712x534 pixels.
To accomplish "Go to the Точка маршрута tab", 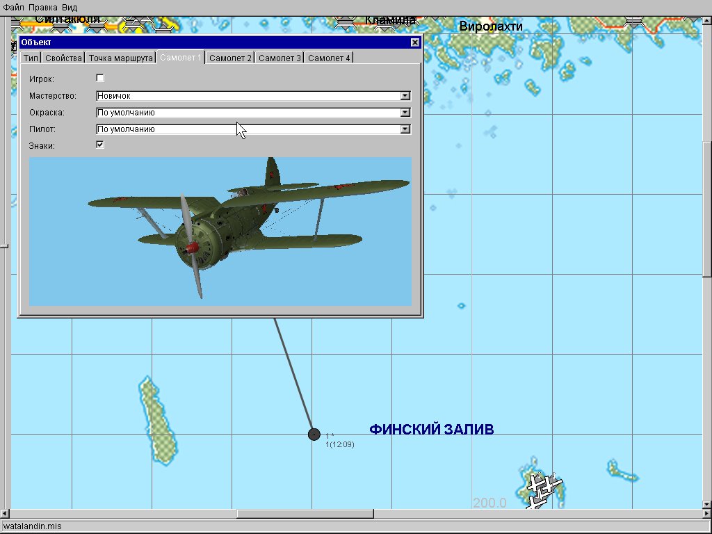I will (x=120, y=58).
